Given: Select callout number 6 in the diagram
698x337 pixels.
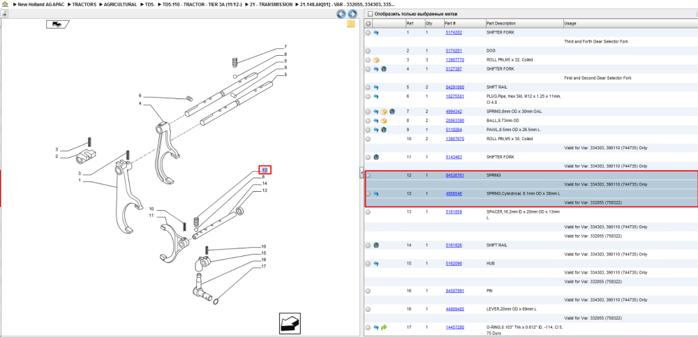Looking at the screenshot, I should pyautogui.click(x=140, y=96).
